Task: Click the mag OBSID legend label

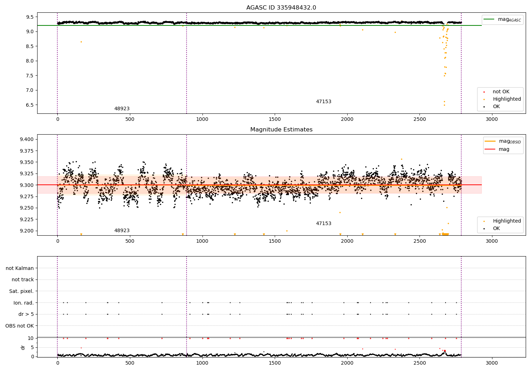Action: point(510,141)
